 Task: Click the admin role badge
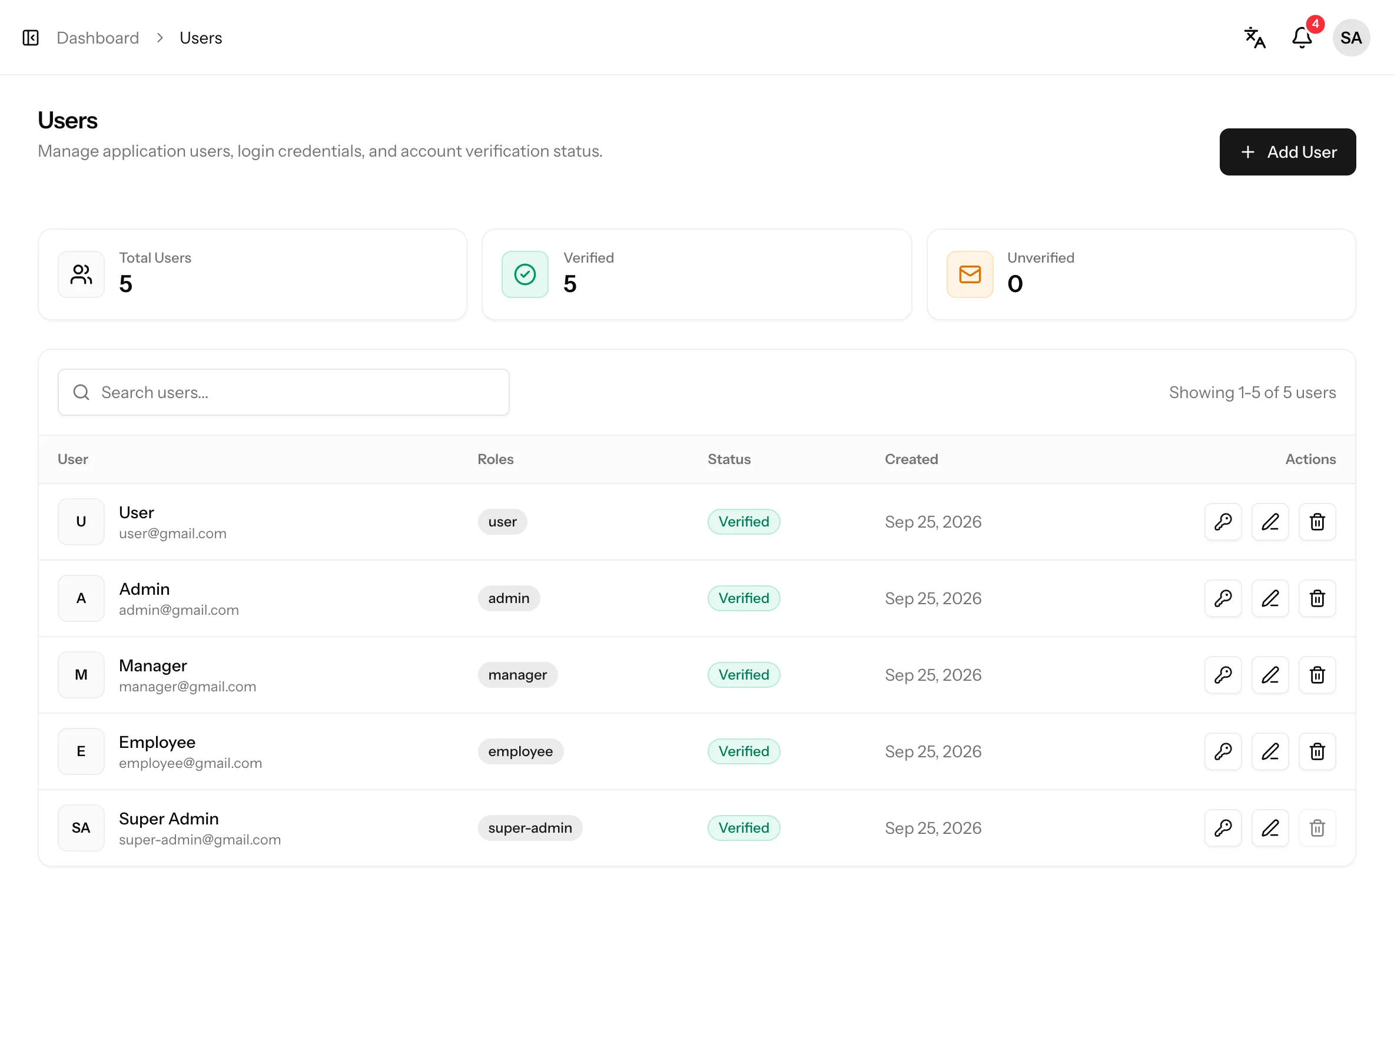[x=509, y=598]
